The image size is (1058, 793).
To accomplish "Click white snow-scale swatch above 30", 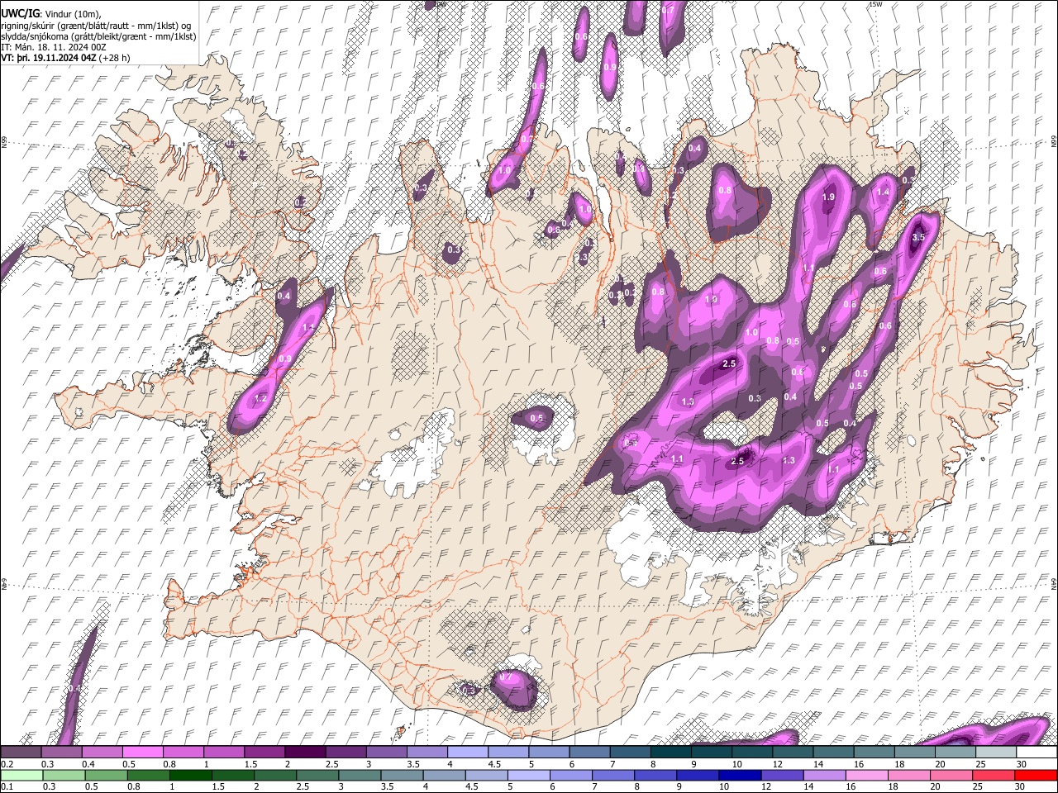I will tap(1037, 753).
